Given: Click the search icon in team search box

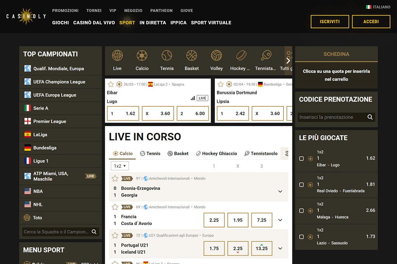Looking at the screenshot, I should [x=94, y=232].
